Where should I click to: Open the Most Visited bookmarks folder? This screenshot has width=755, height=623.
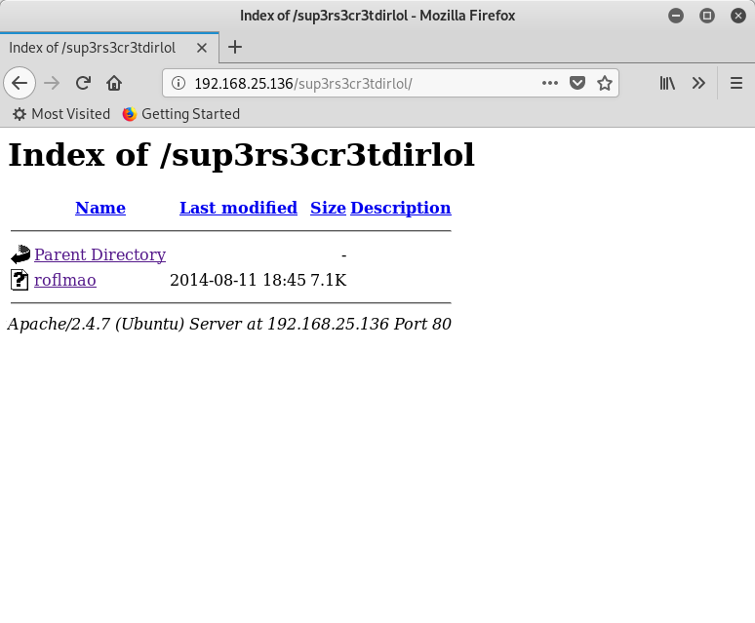coord(60,114)
